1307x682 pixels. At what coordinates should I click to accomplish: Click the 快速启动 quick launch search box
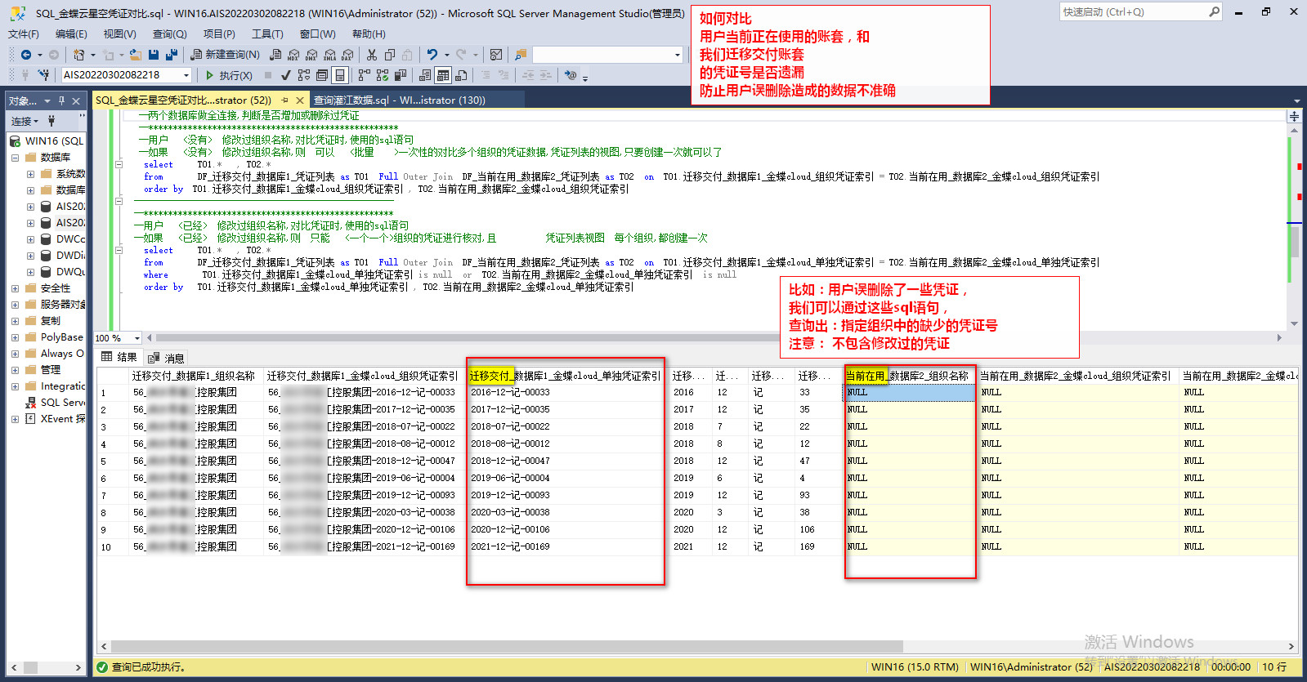(x=1132, y=12)
